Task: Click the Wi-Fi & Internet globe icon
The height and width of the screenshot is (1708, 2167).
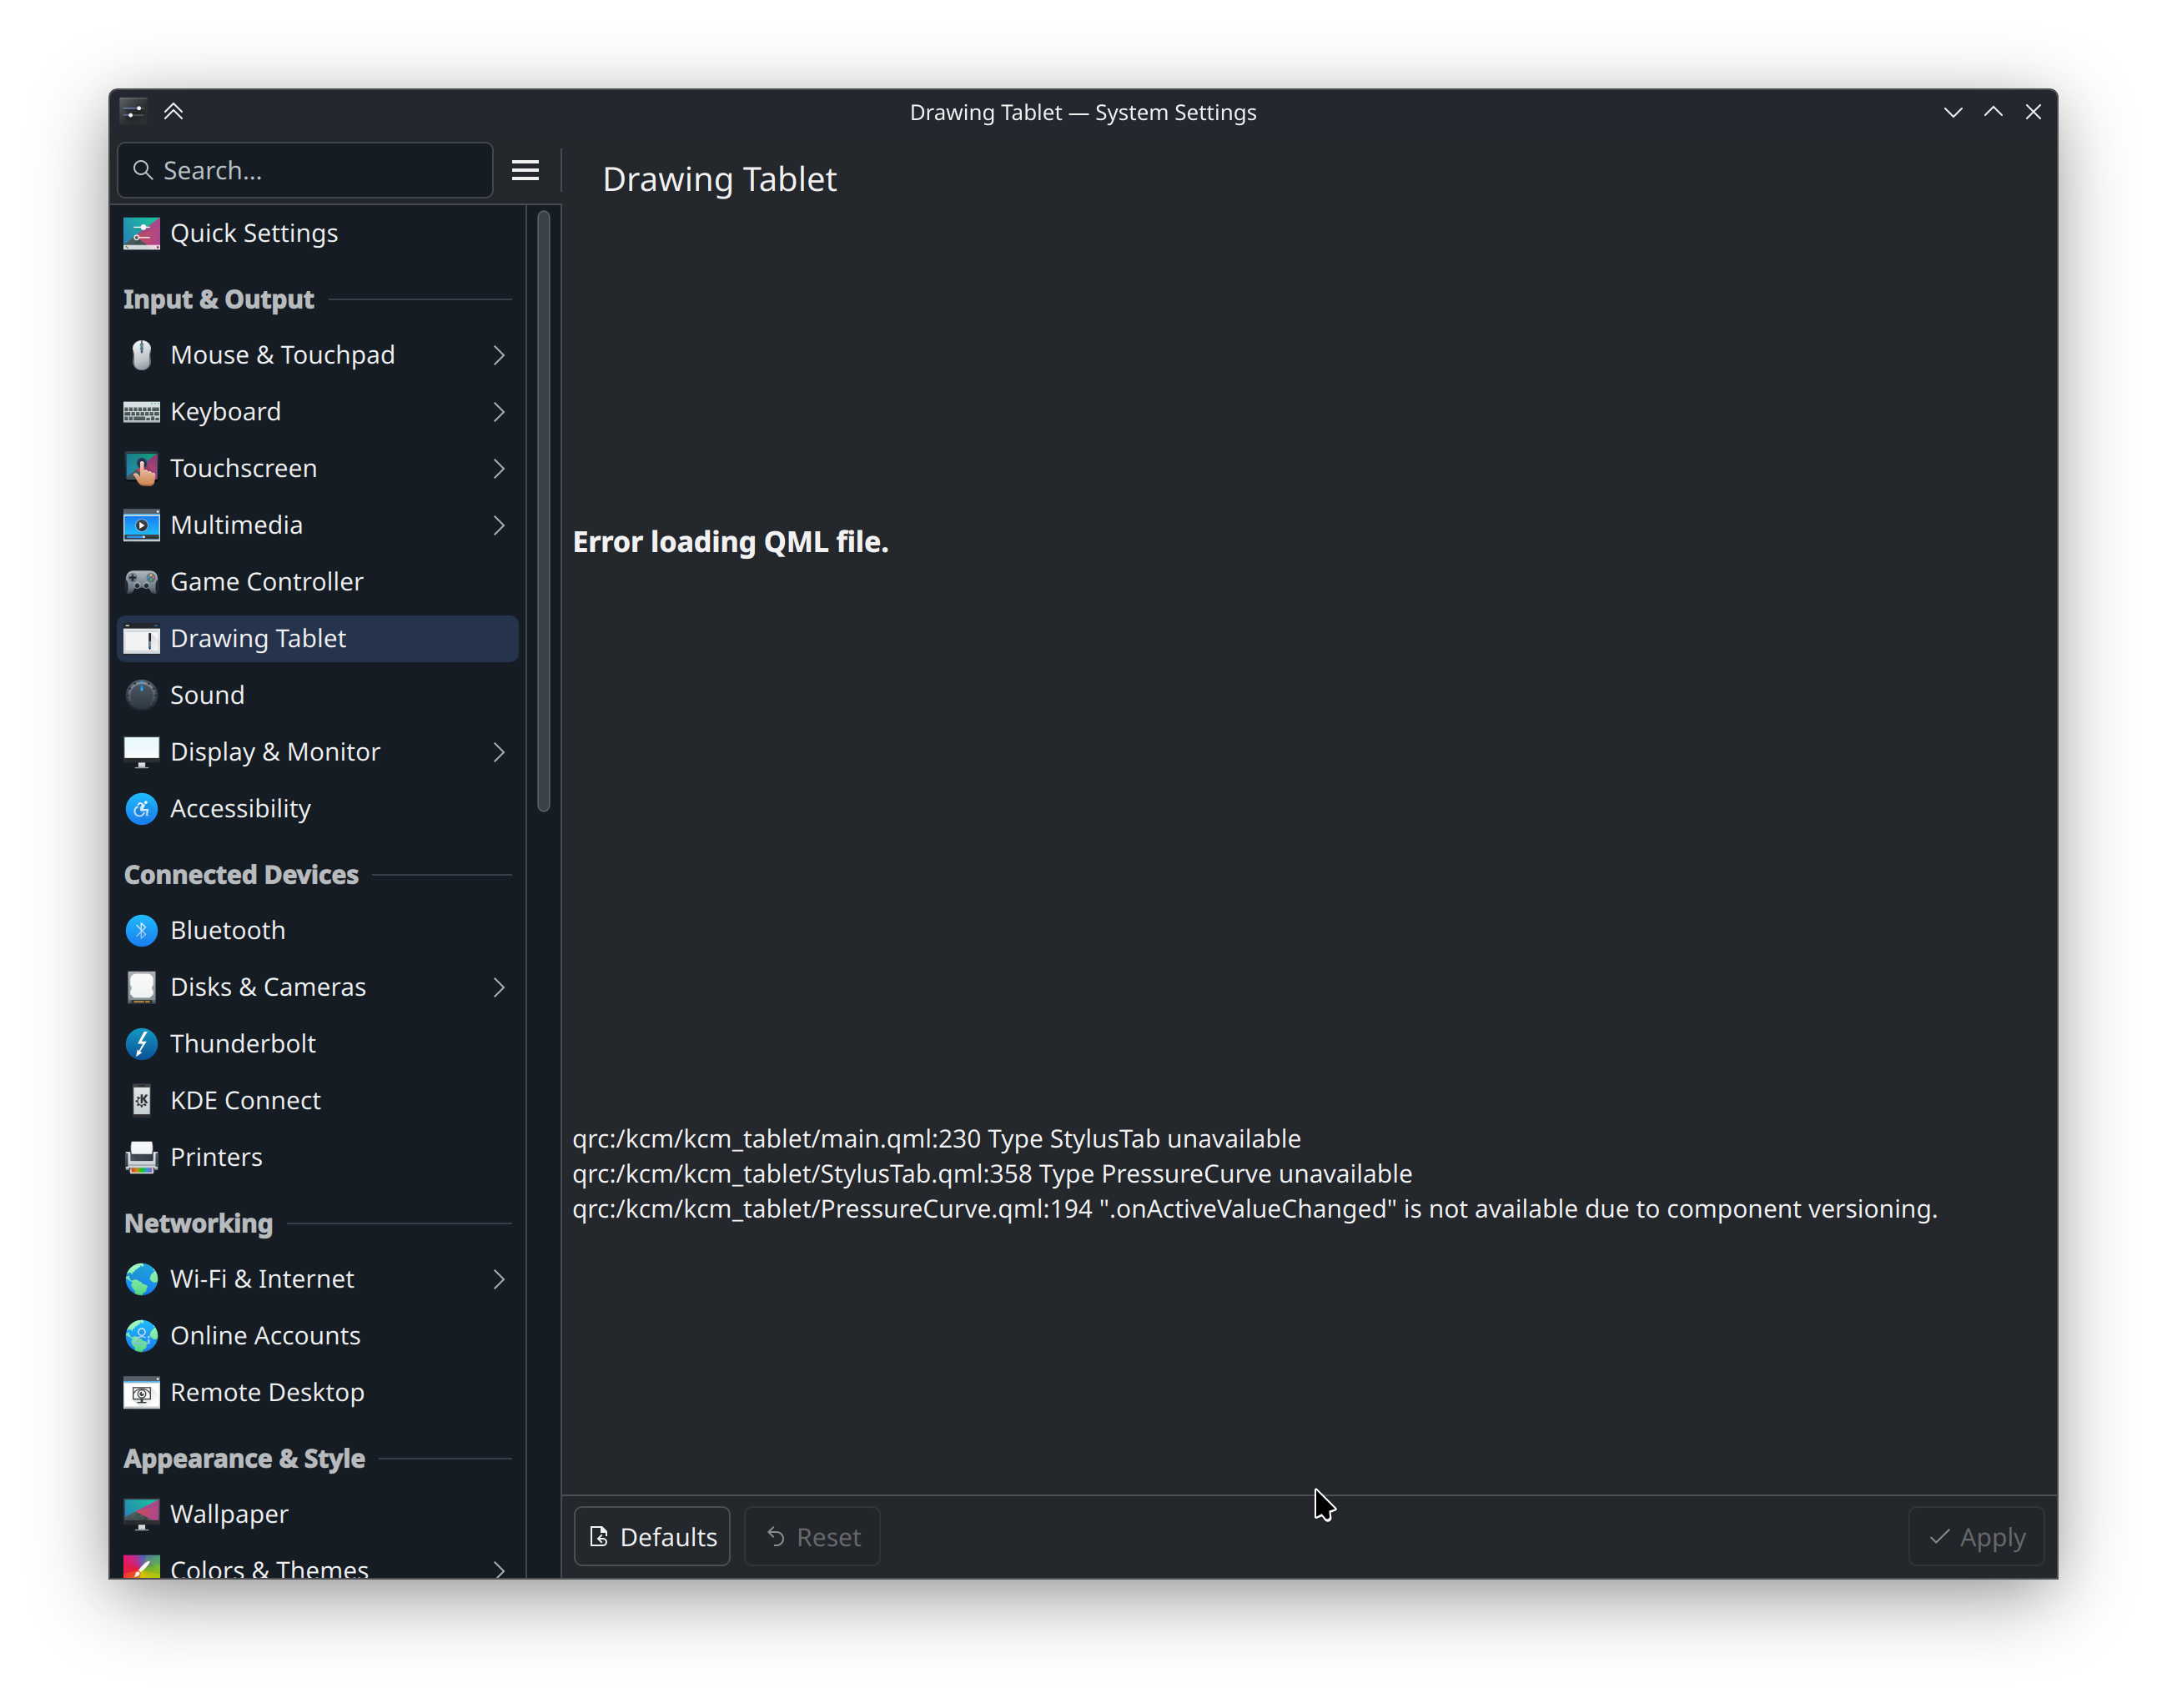Action: (141, 1279)
